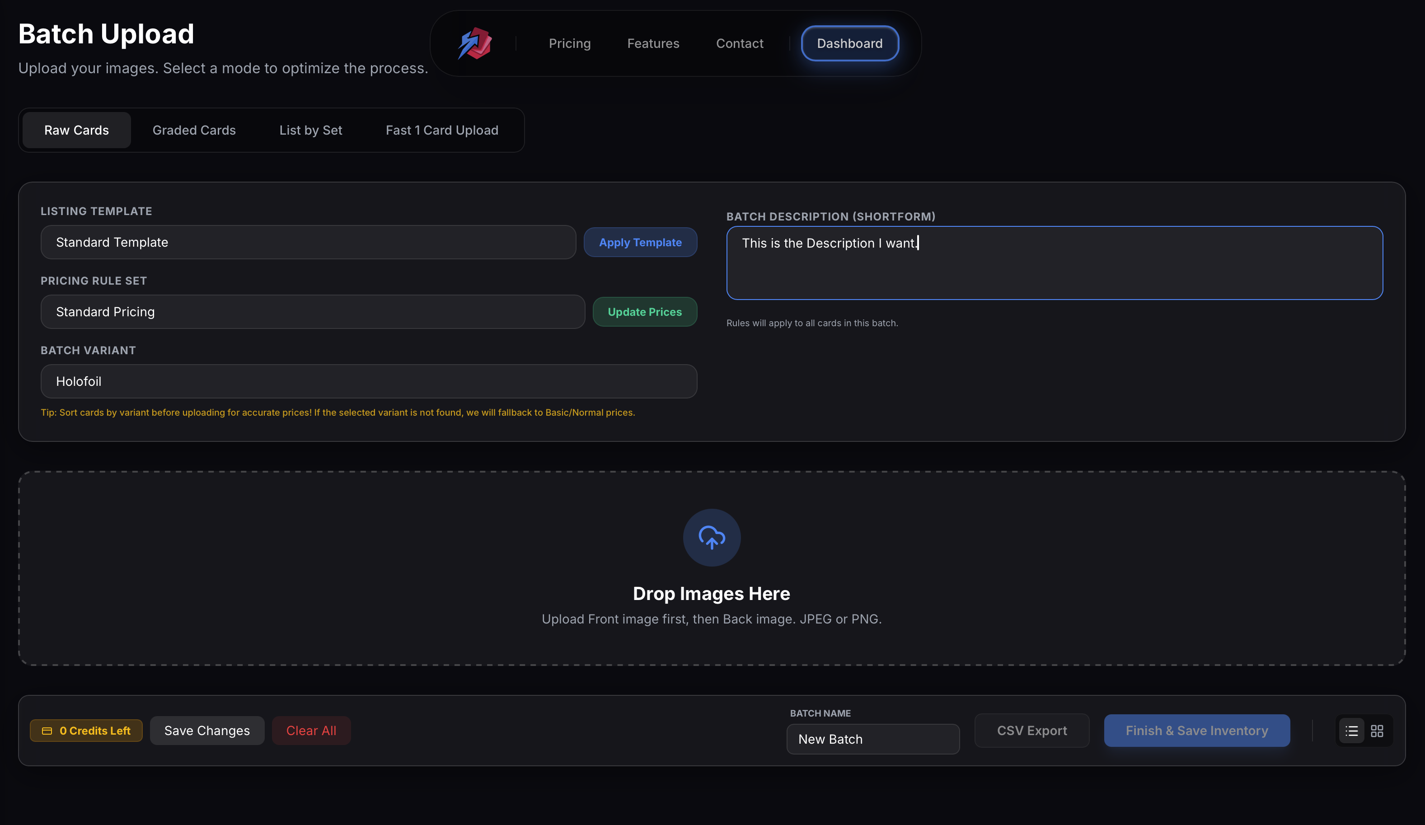Focus the Batch Name input field

872,740
